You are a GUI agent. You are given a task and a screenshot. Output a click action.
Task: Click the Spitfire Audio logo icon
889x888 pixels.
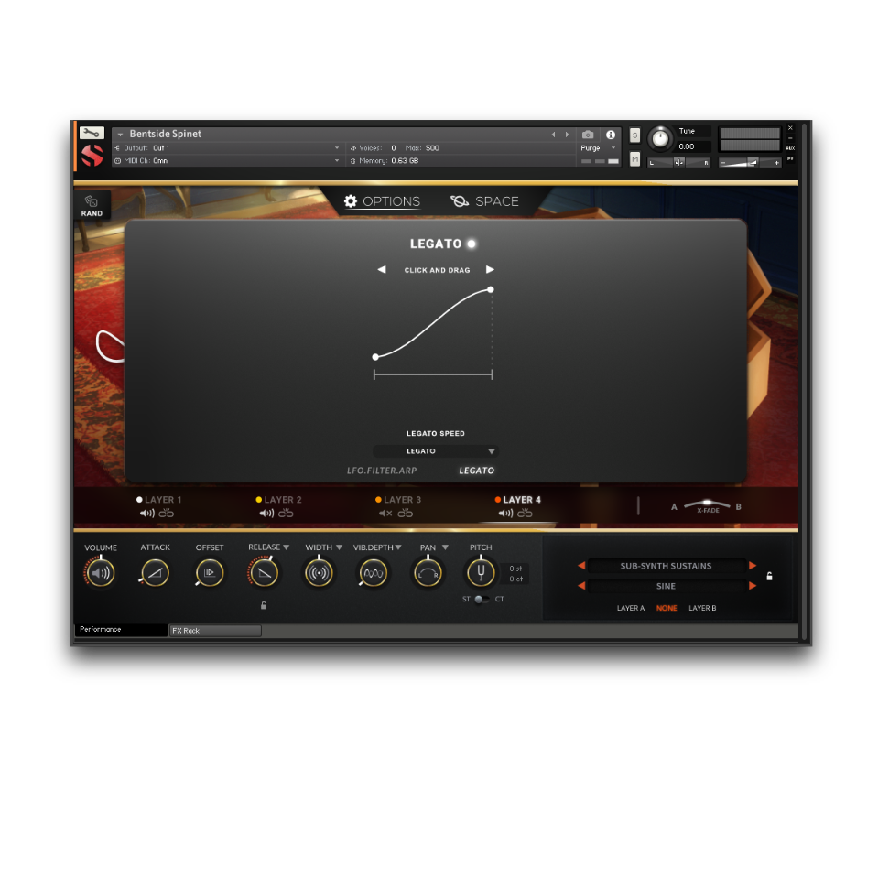click(x=92, y=156)
